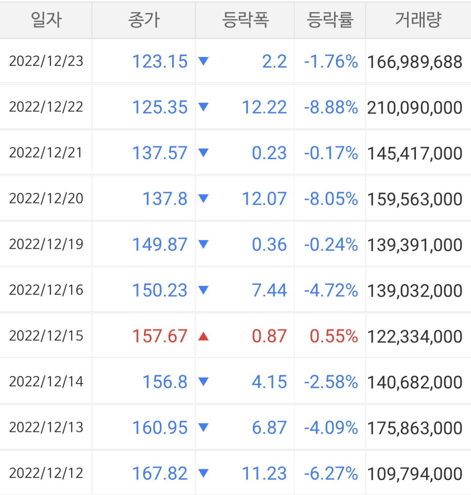Click the down arrow in the 2022/12/22 row
The width and height of the screenshot is (471, 495).
pyautogui.click(x=203, y=107)
